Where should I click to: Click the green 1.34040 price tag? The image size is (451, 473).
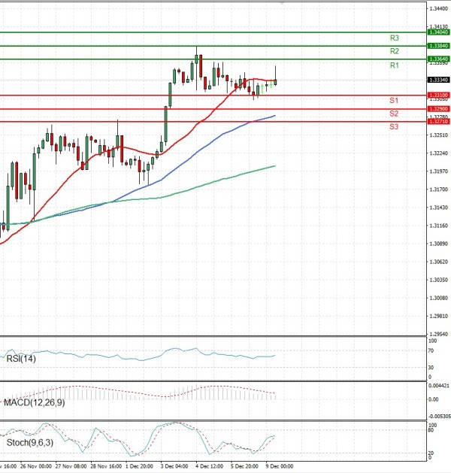(x=438, y=32)
